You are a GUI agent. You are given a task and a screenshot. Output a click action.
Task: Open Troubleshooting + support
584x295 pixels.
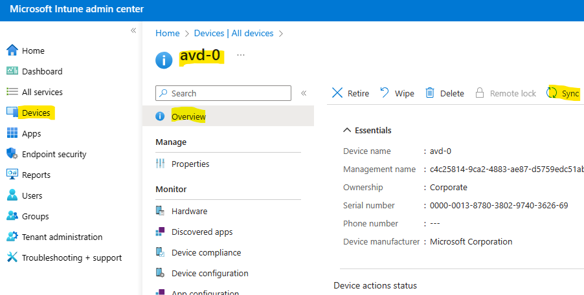pos(72,257)
